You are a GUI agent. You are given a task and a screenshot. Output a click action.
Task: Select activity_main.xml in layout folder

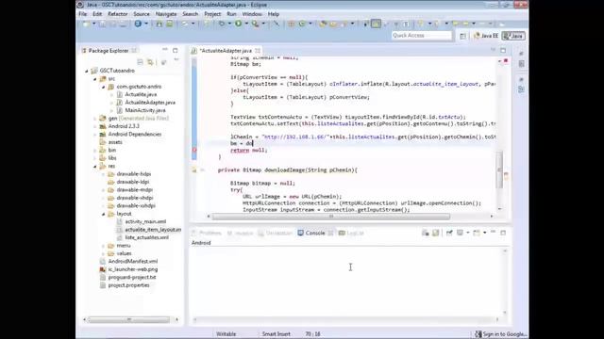(145, 222)
